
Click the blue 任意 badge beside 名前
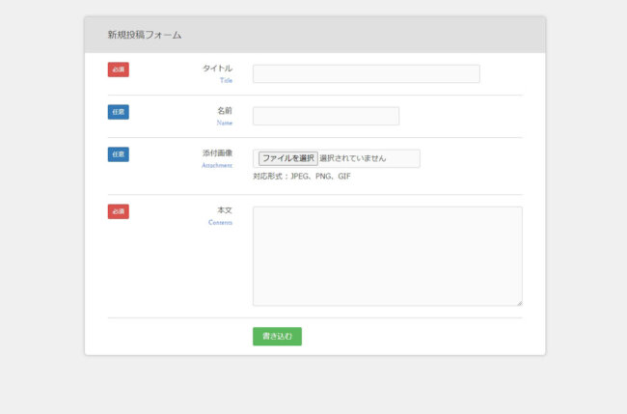pos(118,112)
